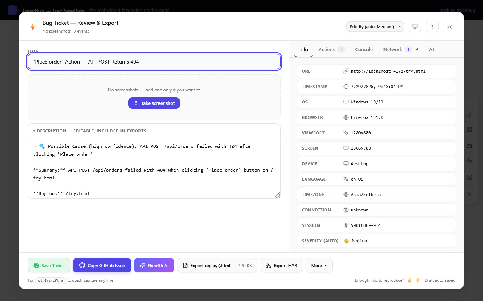Click the clock icon beside timestamp
This screenshot has height=301, width=483.
[346, 87]
